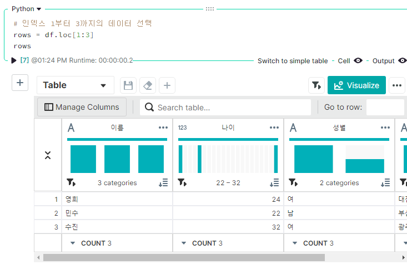Click the 22 – 32 range label
This screenshot has width=407, height=265.
[x=228, y=183]
